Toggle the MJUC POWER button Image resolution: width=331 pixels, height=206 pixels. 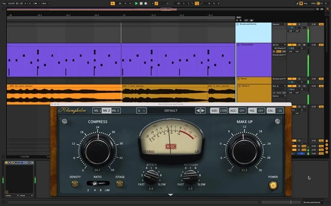tap(273, 185)
